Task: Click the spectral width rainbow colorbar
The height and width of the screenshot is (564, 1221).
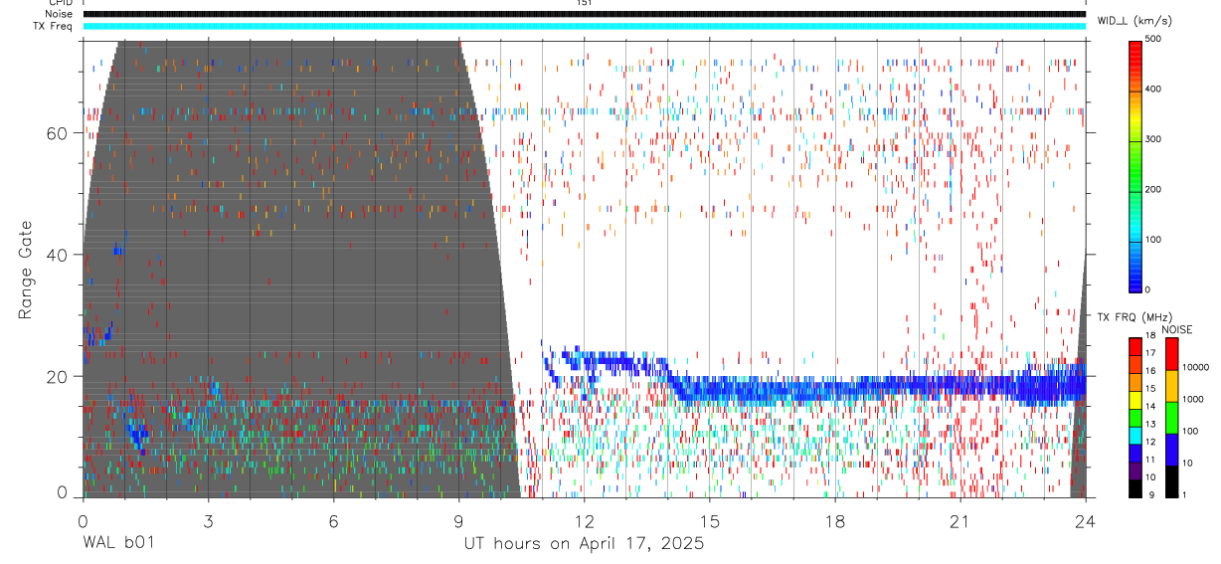Action: pos(1135,165)
